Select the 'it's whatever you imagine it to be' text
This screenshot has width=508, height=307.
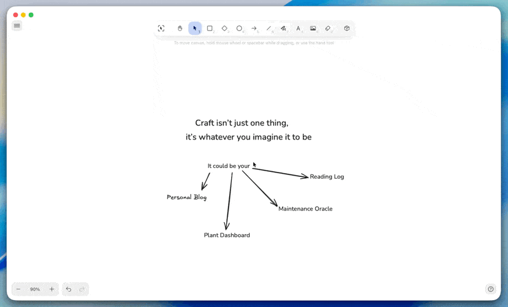point(248,137)
